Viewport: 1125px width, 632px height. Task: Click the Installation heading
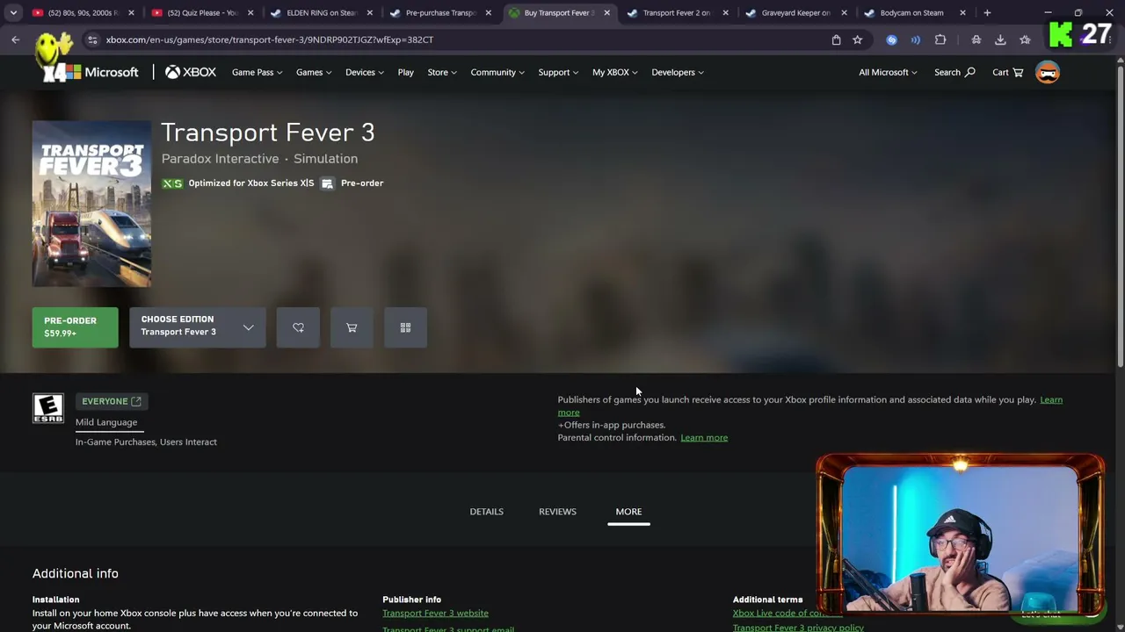click(x=55, y=600)
